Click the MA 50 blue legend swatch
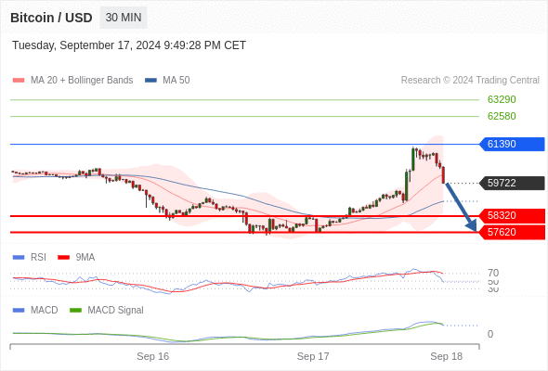This screenshot has width=548, height=371. click(x=150, y=81)
